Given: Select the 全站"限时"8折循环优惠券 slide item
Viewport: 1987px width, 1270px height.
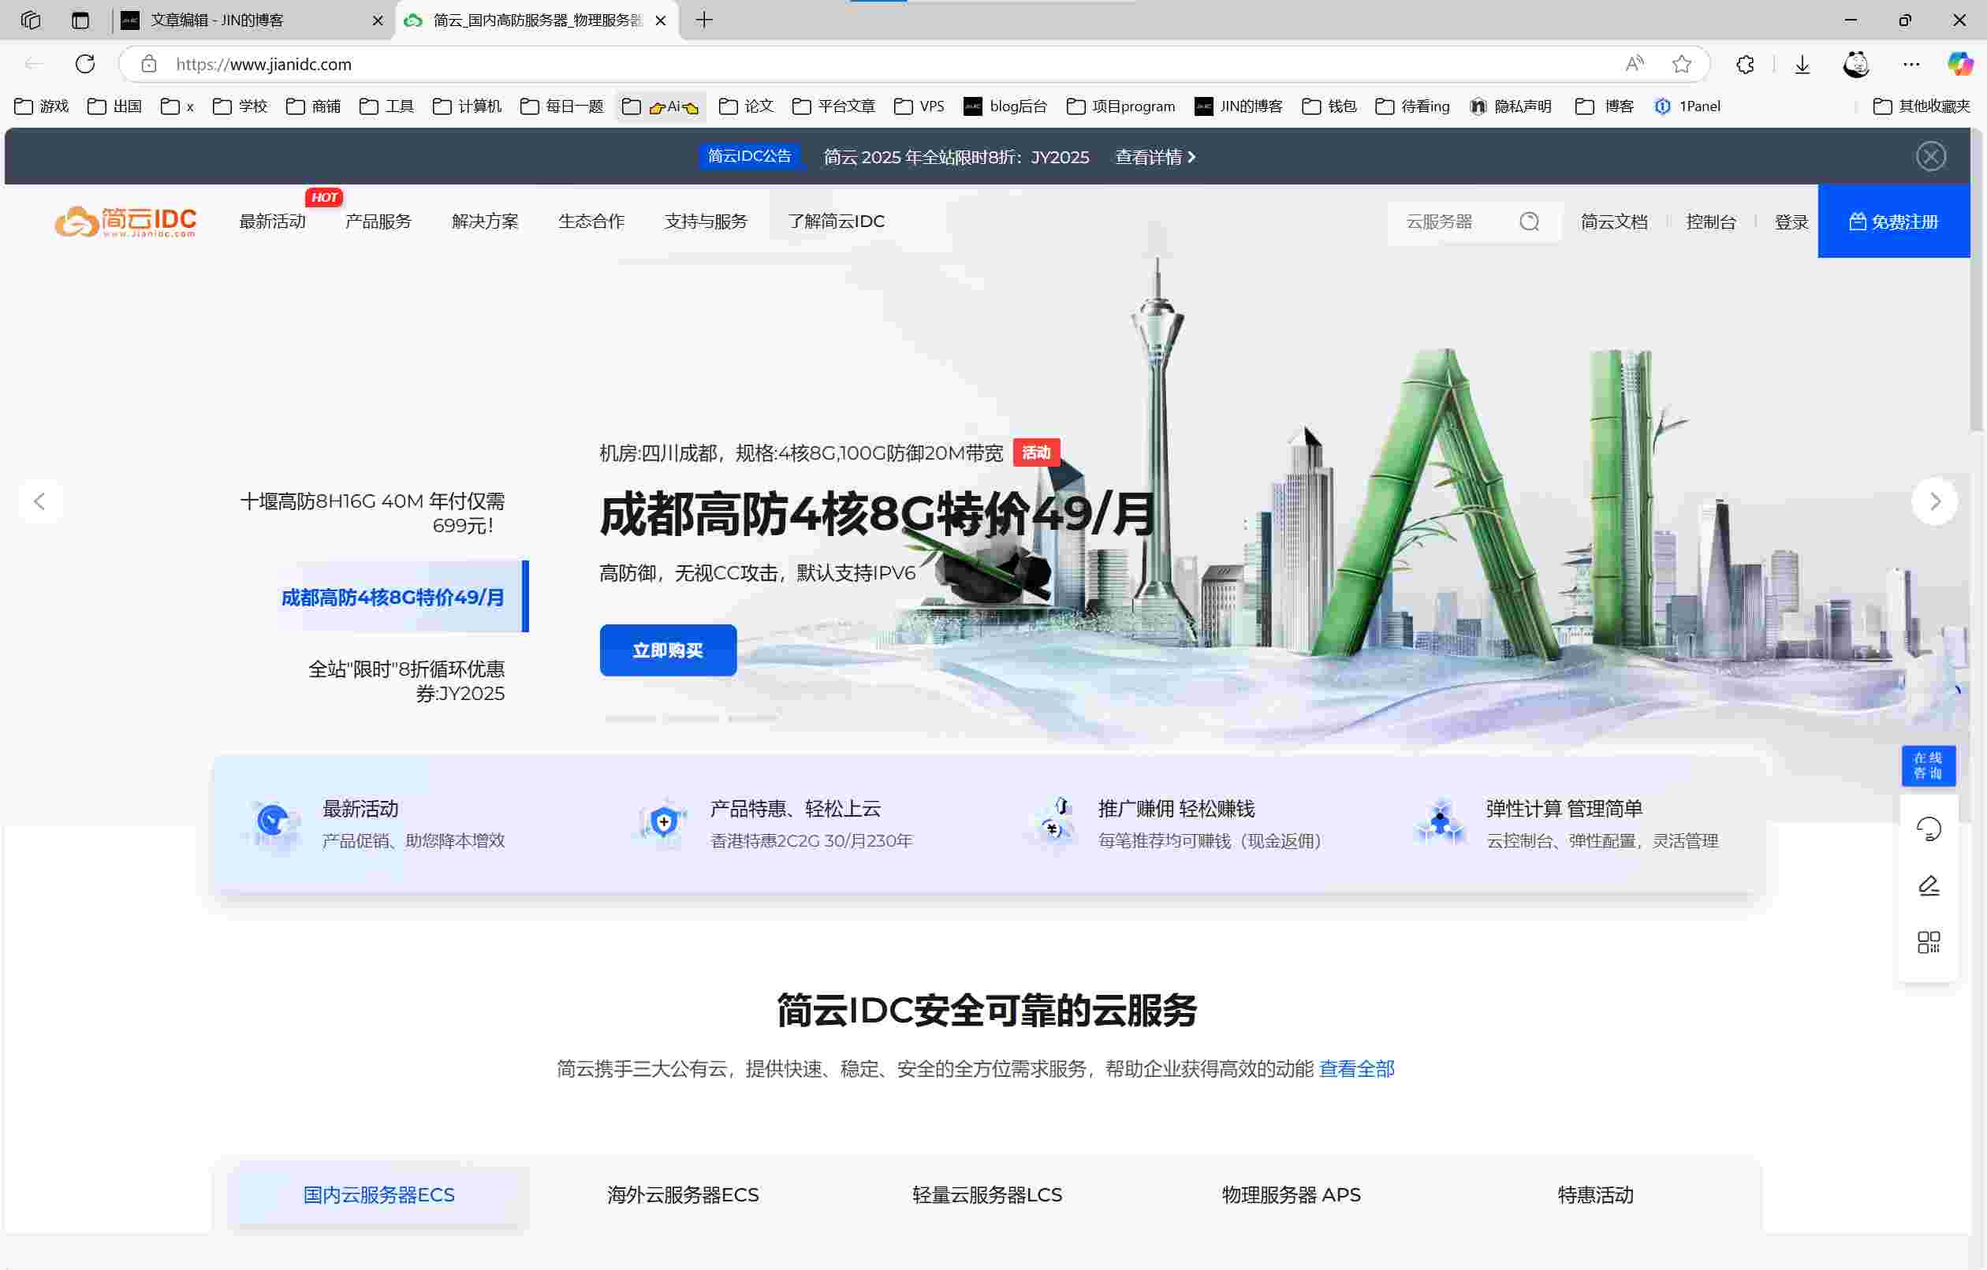Looking at the screenshot, I should tap(406, 681).
